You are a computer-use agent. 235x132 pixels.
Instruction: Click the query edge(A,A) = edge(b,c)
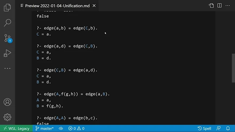67,118
